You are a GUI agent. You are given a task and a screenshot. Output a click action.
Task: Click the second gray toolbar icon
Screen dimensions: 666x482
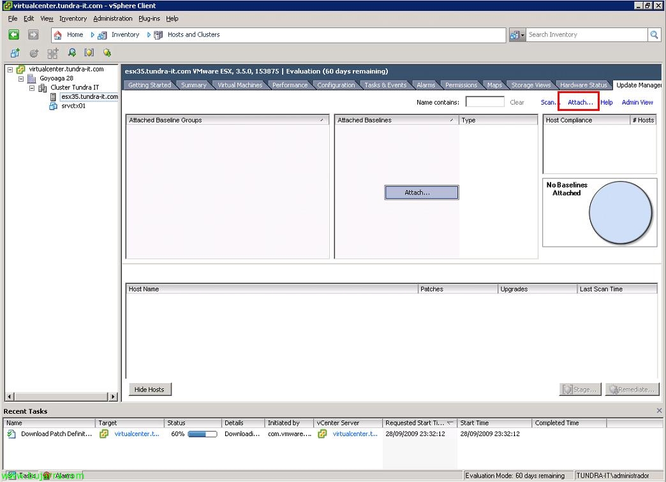34,53
